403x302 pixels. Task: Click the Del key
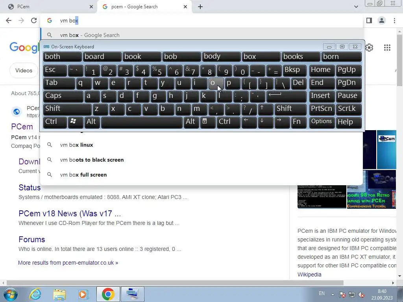pyautogui.click(x=299, y=83)
